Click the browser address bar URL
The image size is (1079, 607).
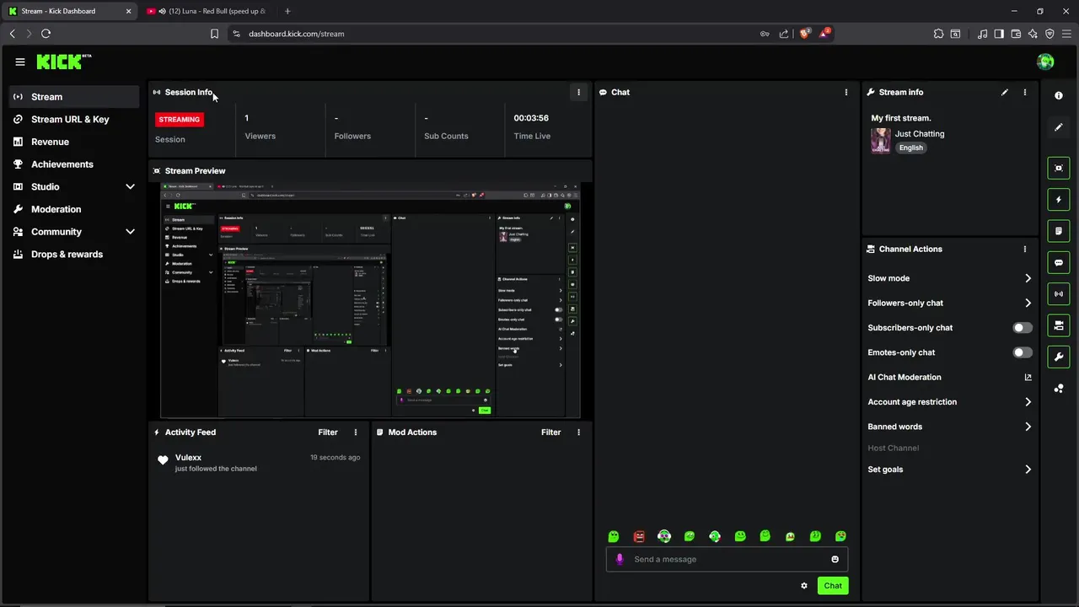tap(296, 34)
